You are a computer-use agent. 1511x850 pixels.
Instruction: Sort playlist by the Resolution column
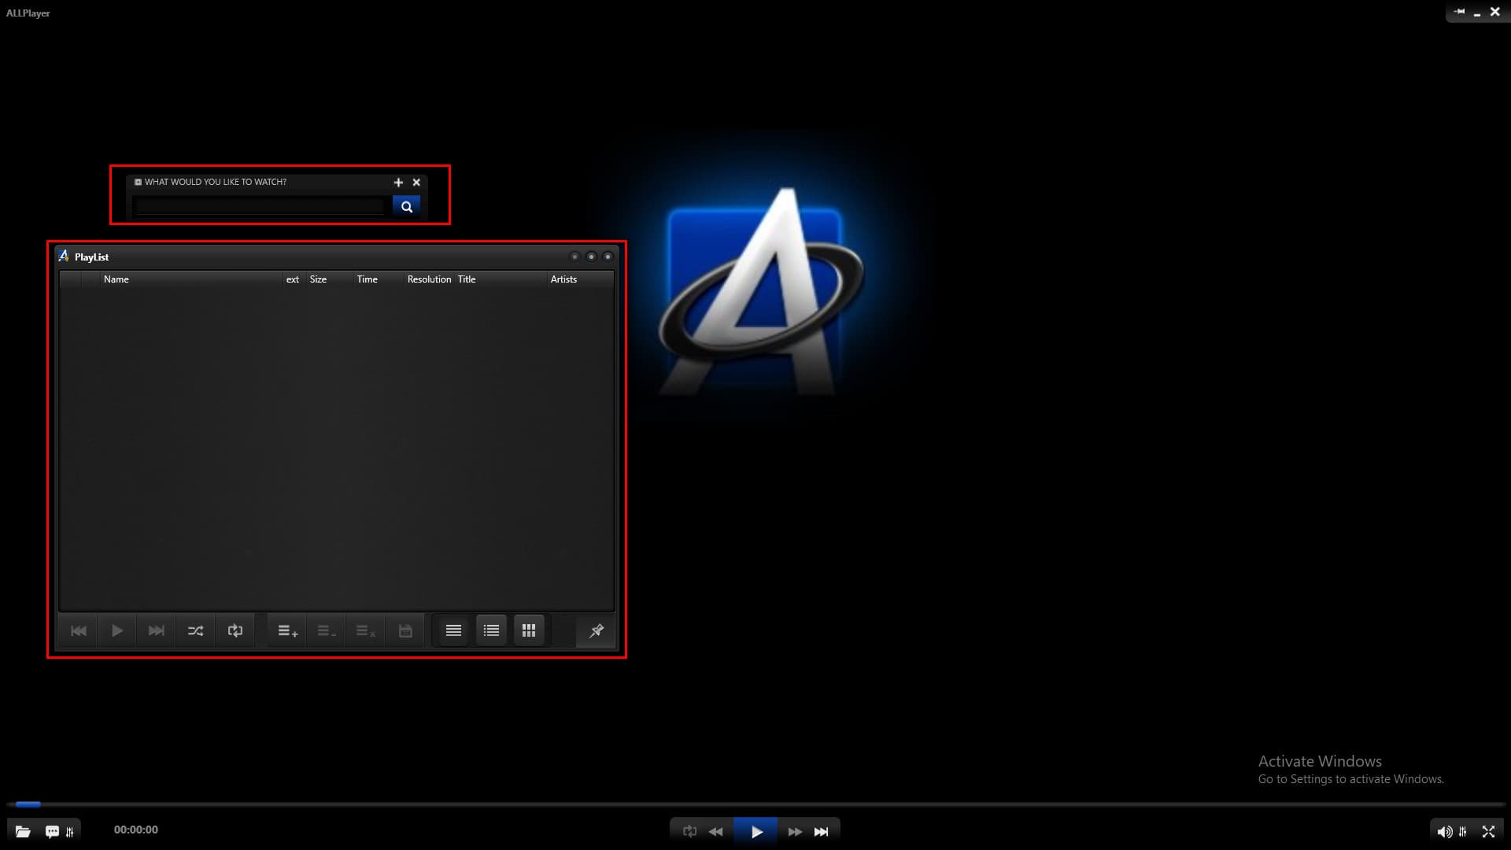tap(429, 279)
